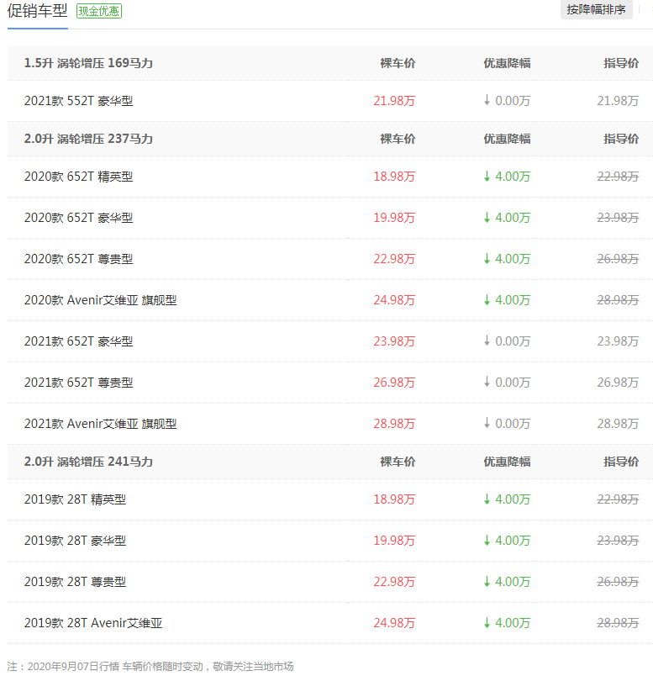
Task: Select the 促销车型 tab heading
Action: (x=38, y=11)
